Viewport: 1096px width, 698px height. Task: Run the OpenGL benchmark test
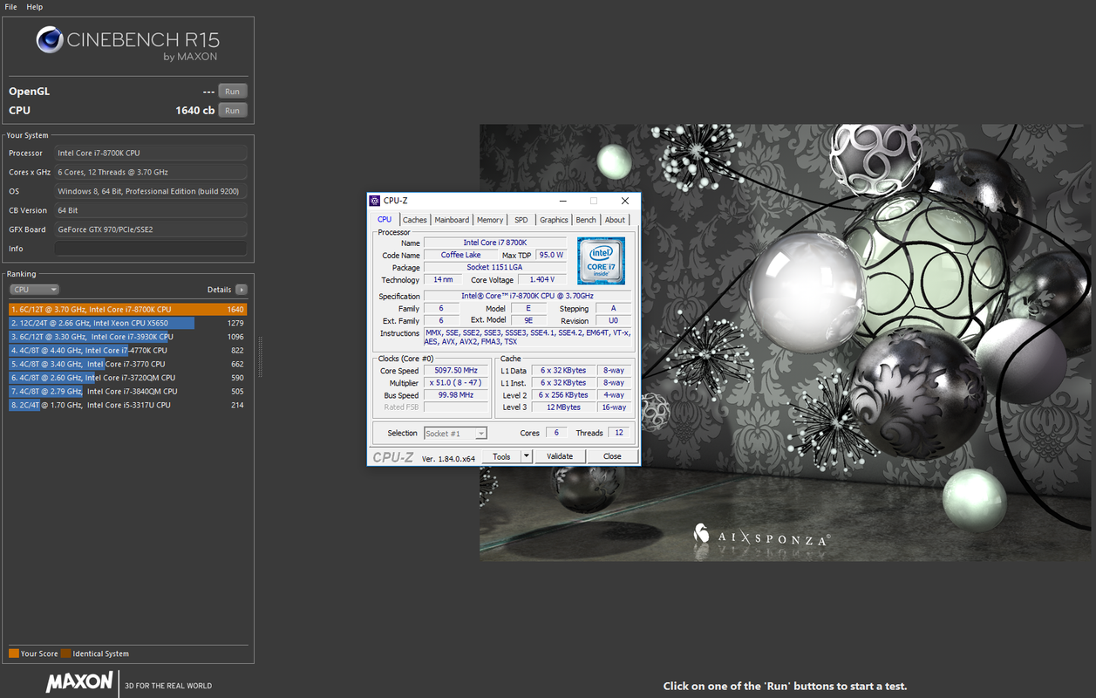[x=232, y=91]
